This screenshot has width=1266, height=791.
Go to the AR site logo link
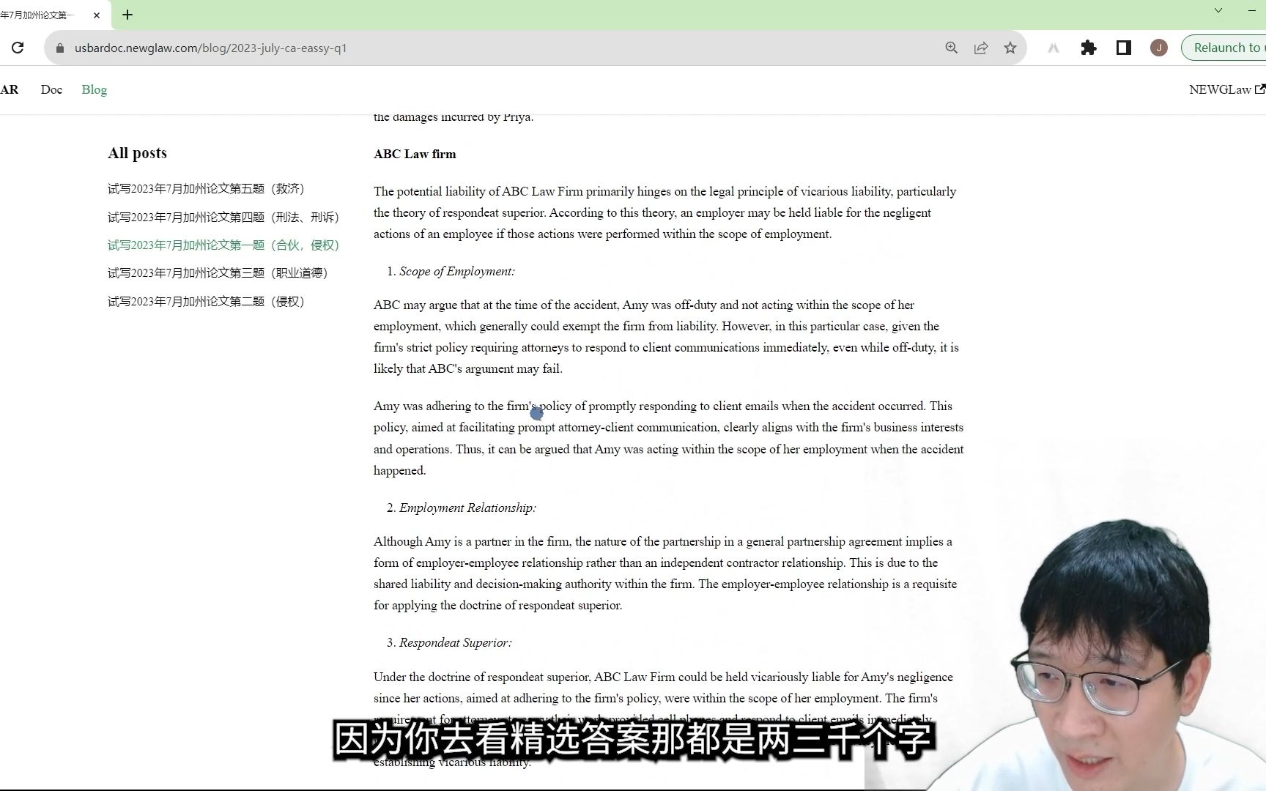(x=9, y=89)
